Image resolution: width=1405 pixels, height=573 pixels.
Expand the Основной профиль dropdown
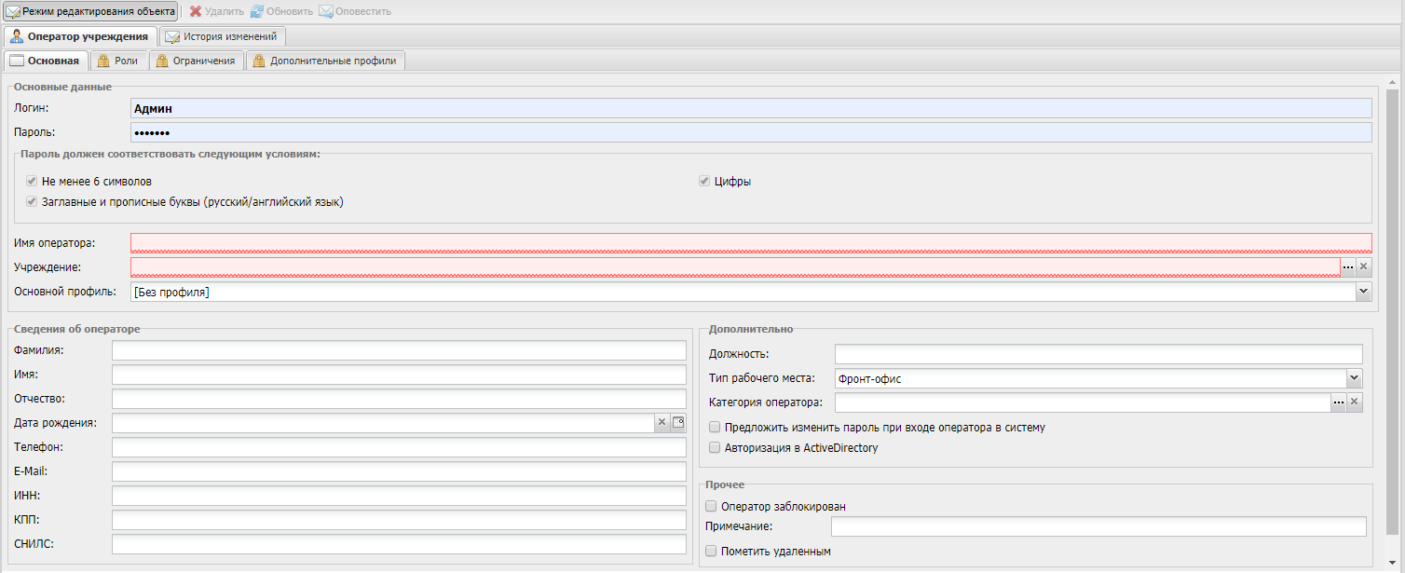pos(1364,292)
